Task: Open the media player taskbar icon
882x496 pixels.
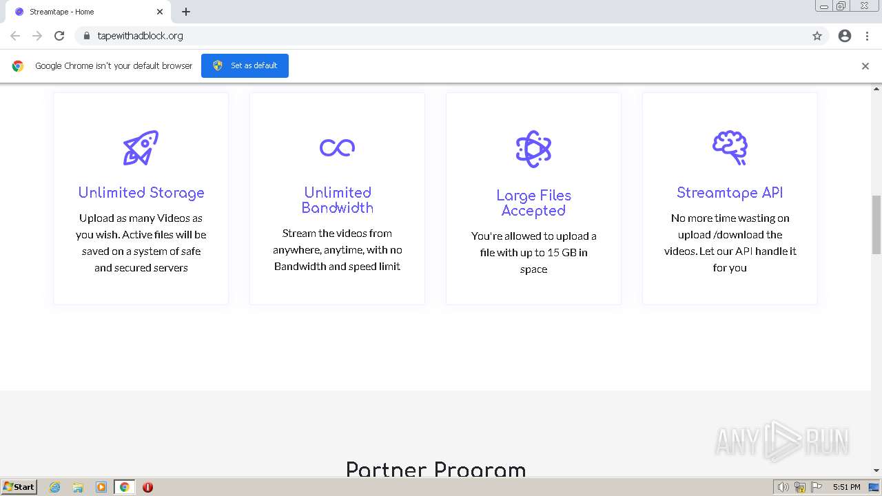Action: point(101,487)
